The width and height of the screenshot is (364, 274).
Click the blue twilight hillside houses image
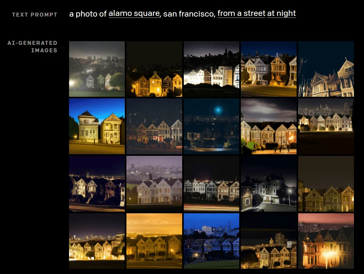tap(211, 241)
